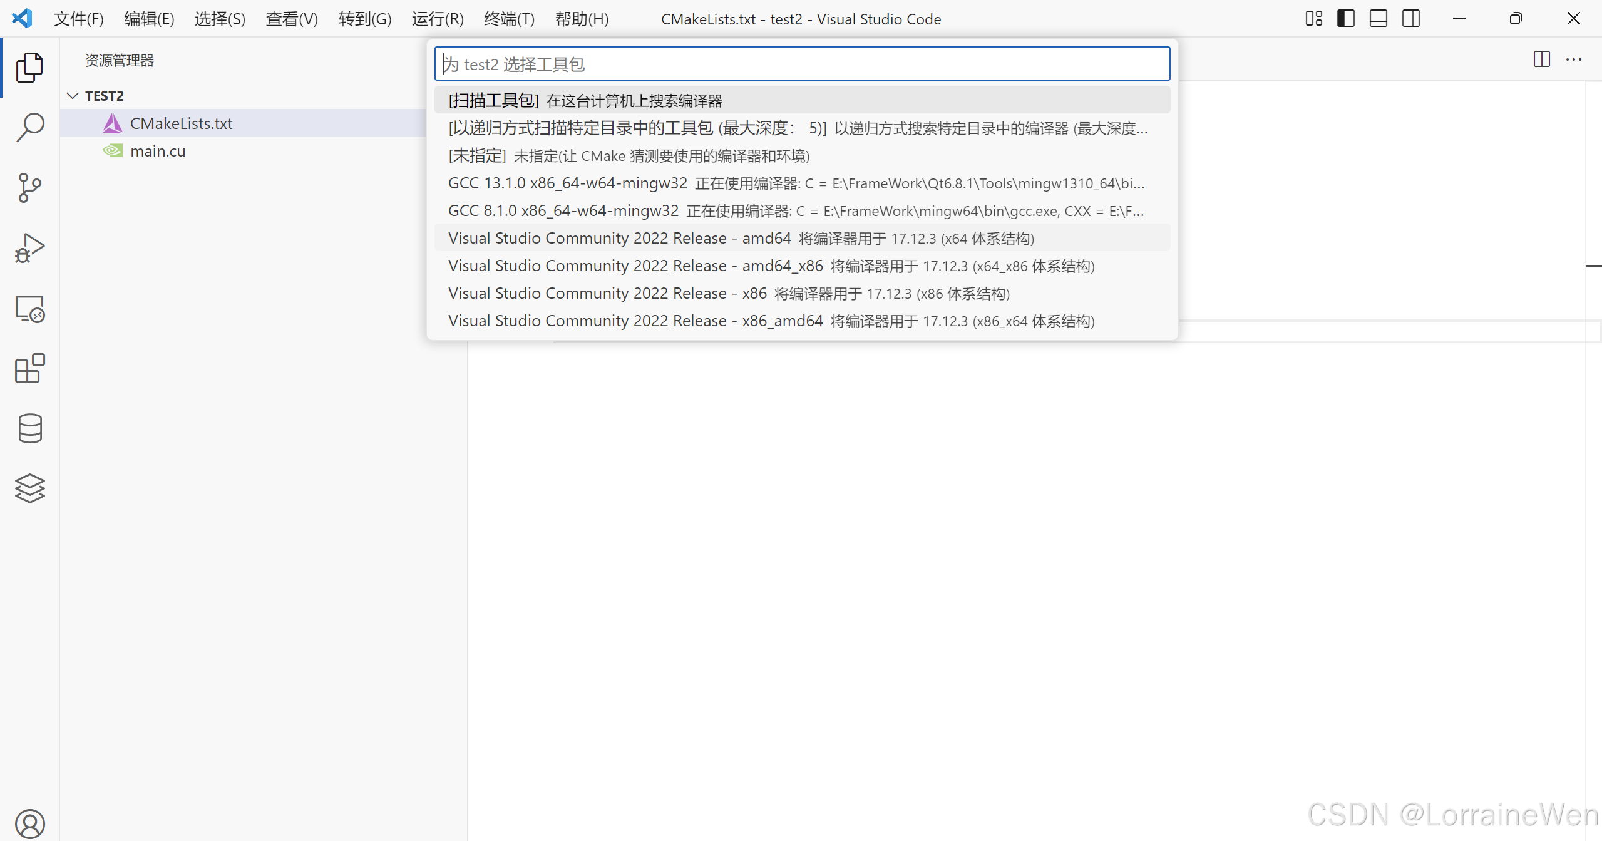Open the Extensions view
Screen dimensions: 1602x841
coord(29,369)
